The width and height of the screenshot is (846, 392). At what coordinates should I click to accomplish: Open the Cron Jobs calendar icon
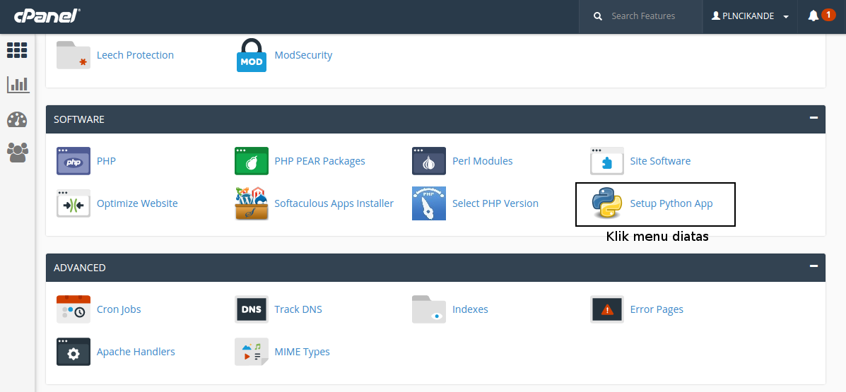point(74,309)
